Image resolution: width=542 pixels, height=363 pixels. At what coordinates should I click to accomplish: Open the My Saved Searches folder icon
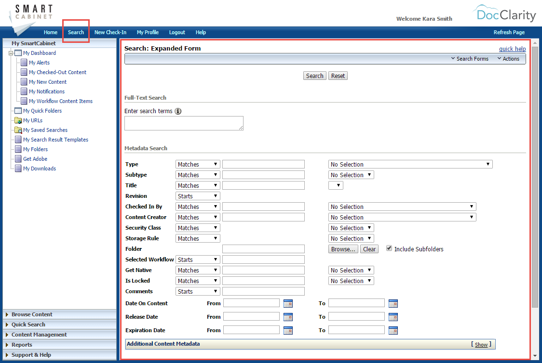(x=17, y=130)
